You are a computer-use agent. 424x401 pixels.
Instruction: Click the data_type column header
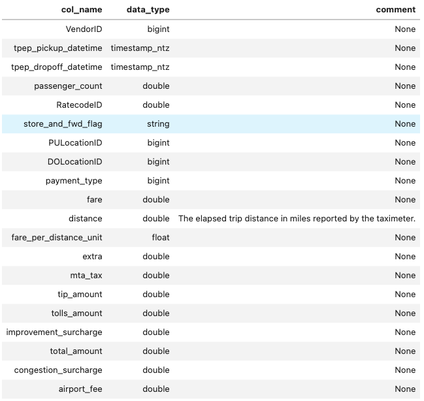(x=148, y=10)
